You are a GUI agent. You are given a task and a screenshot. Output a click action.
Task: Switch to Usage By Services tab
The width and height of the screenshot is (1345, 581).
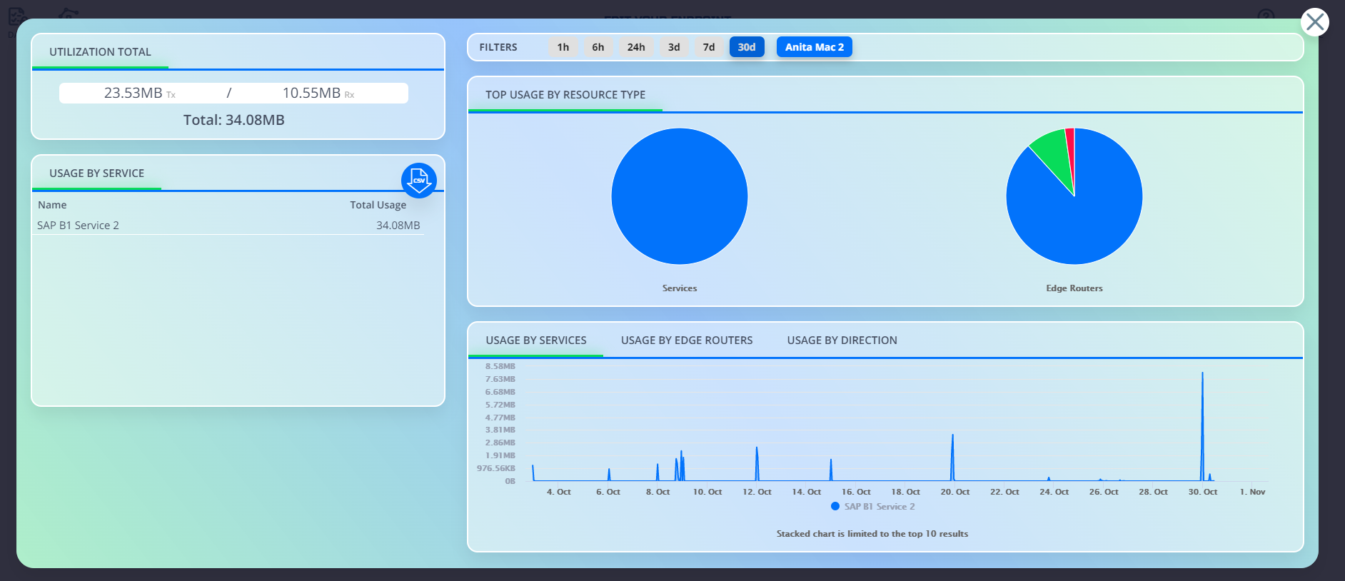tap(536, 340)
